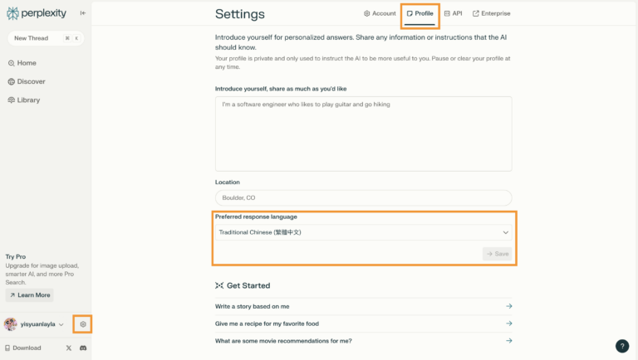Viewport: 638px width, 360px height.
Task: Open the Discord icon link
Action: pyautogui.click(x=83, y=348)
